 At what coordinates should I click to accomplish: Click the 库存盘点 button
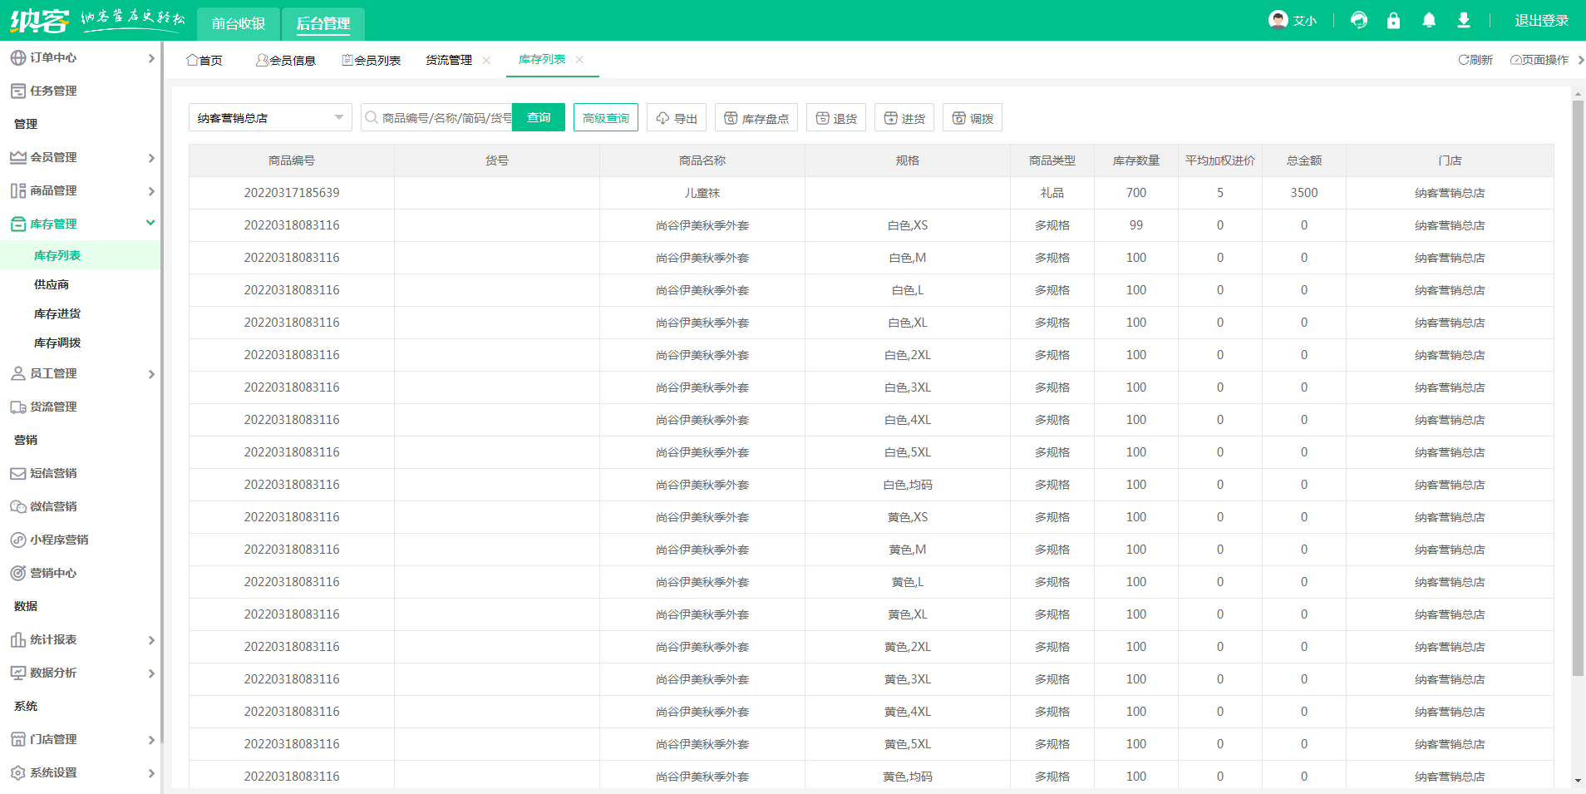[x=756, y=118]
